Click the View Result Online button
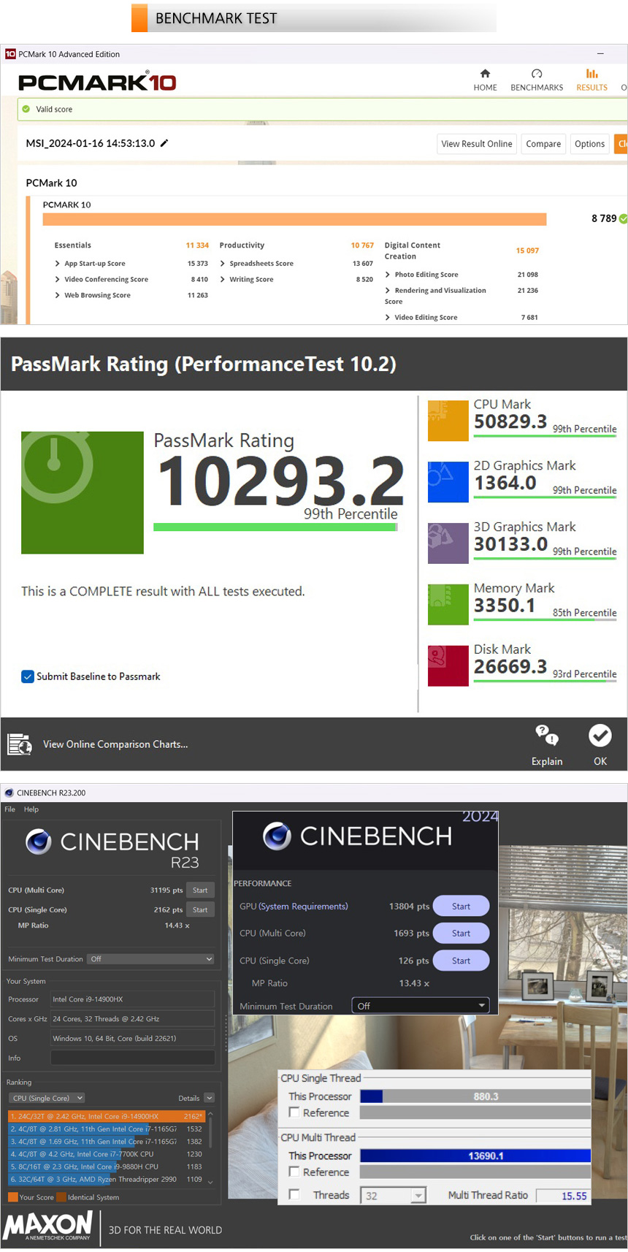The image size is (628, 1252). [x=476, y=144]
